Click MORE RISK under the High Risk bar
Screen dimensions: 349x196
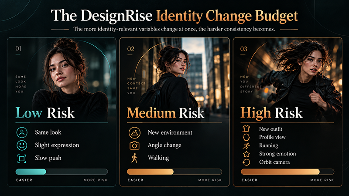[322, 180]
